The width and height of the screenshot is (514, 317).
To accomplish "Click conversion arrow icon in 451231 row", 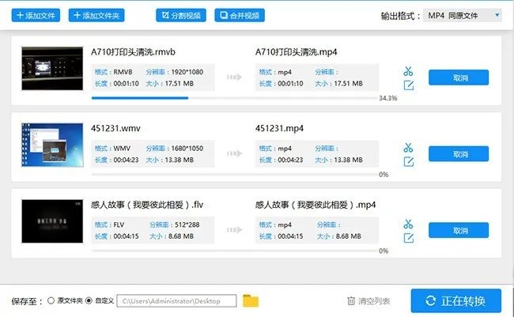I will [x=234, y=153].
